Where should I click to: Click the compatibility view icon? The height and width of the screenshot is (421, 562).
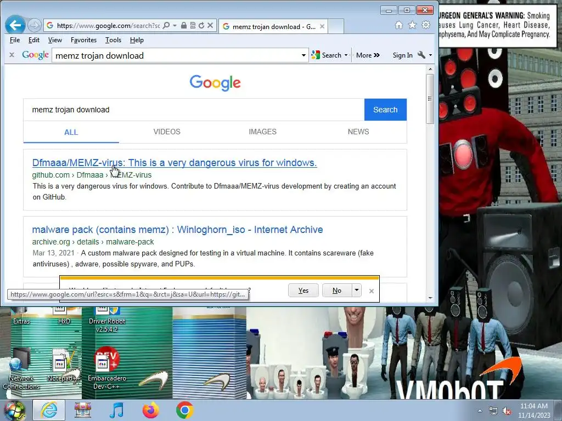193,25
